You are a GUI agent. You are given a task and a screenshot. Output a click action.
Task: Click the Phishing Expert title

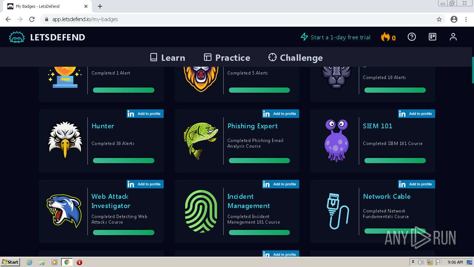point(253,126)
